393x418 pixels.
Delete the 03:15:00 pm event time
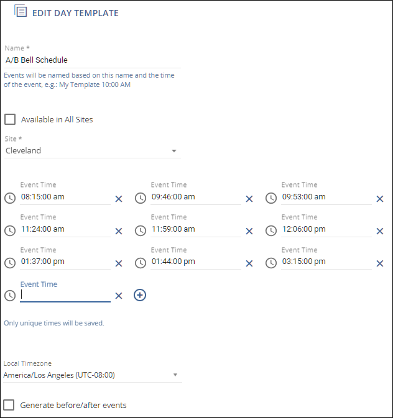click(380, 263)
